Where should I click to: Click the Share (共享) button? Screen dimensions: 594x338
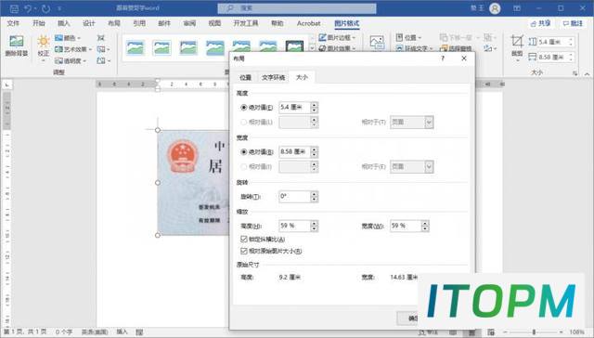540,23
